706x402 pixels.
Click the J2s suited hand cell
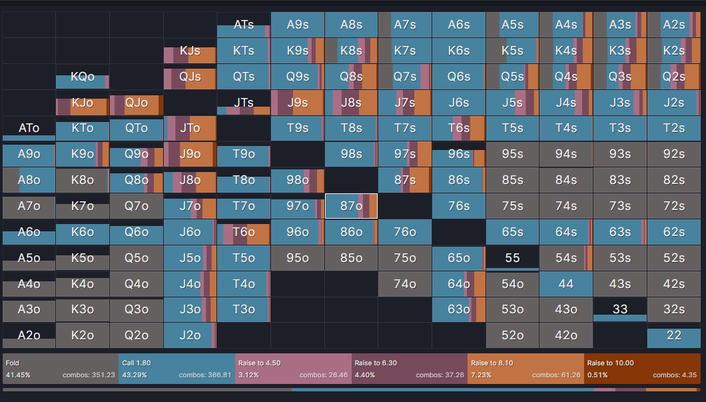click(673, 103)
